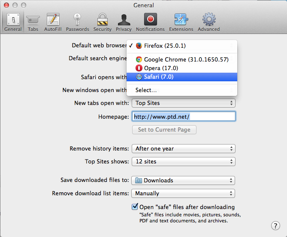Close the preferences window with red button
This screenshot has width=287, height=237.
point(6,5)
